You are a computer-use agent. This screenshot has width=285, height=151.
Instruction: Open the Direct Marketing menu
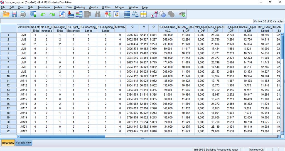pyautogui.click(x=76, y=7)
